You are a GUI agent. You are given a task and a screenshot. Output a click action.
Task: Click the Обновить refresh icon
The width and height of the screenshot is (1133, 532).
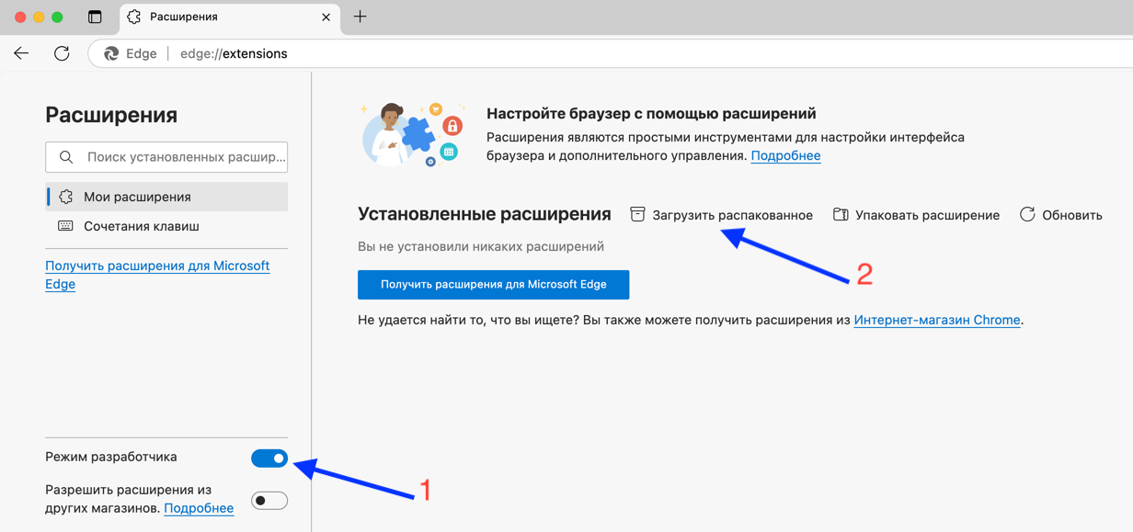tap(1027, 214)
